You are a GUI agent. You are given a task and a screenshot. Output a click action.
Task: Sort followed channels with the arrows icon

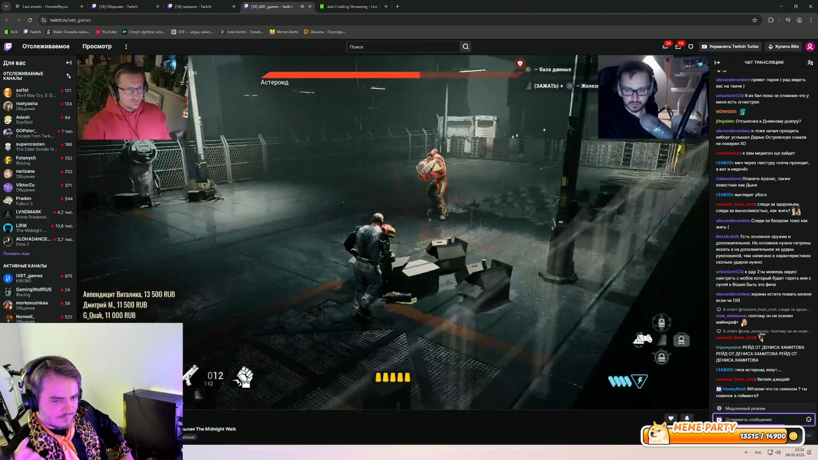pos(69,76)
